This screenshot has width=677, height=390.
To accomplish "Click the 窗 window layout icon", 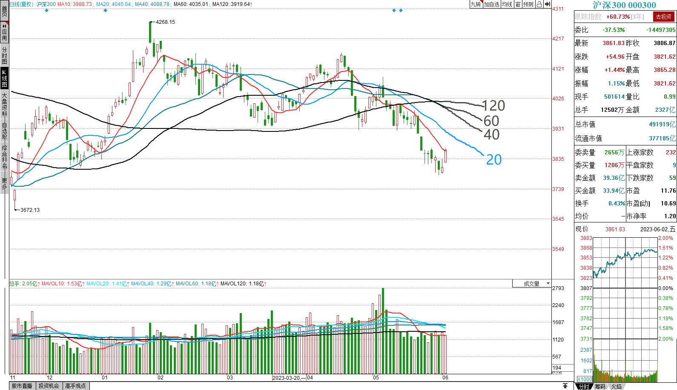I will pyautogui.click(x=518, y=4).
